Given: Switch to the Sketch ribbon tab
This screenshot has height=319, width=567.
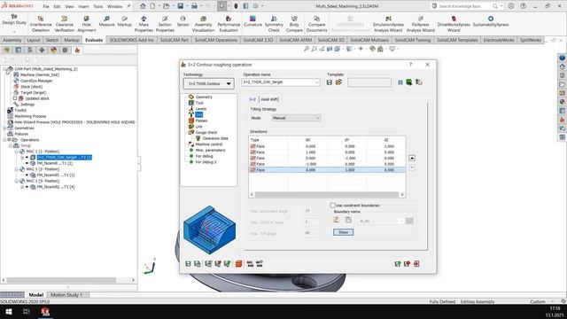Looking at the screenshot, I should (x=52, y=40).
